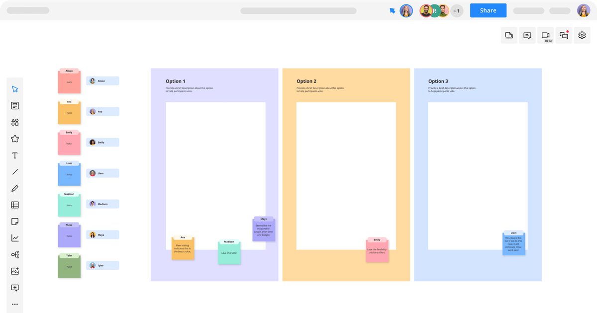Image resolution: width=597 pixels, height=313 pixels.
Task: Open the image insert tool
Action: click(x=15, y=271)
